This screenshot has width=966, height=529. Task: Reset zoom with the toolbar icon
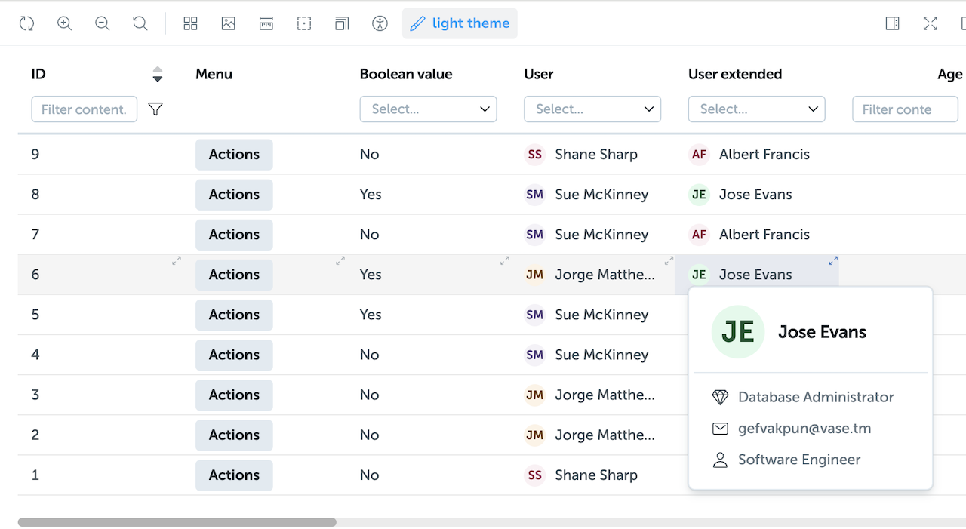coord(140,23)
